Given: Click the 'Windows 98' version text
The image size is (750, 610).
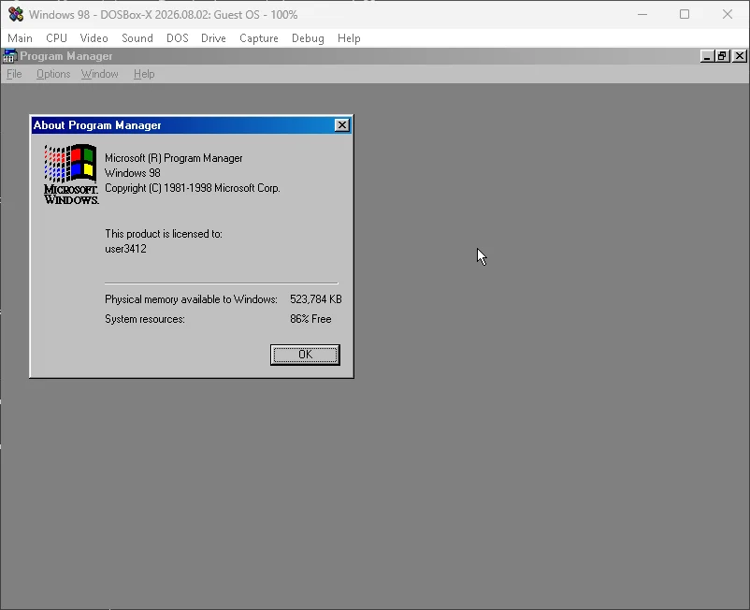Looking at the screenshot, I should click(133, 173).
